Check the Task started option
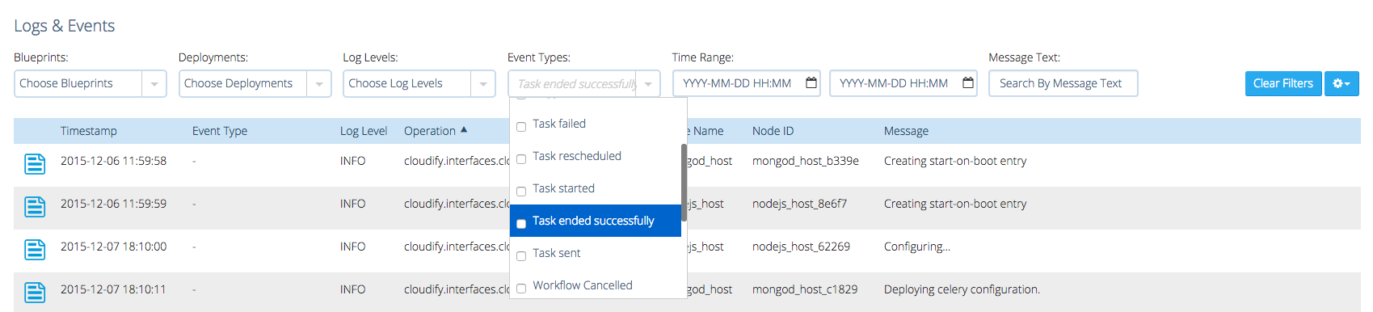 (521, 192)
